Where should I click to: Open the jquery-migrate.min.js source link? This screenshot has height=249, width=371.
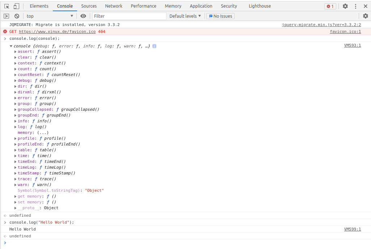pos(321,25)
